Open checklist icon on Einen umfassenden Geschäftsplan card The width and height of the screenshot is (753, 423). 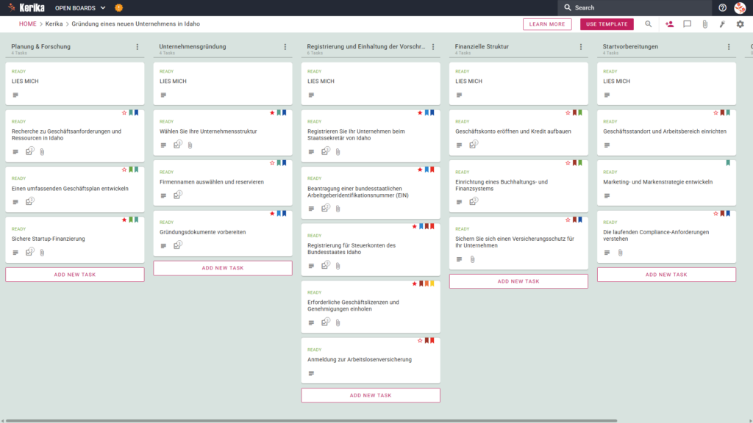coord(29,201)
